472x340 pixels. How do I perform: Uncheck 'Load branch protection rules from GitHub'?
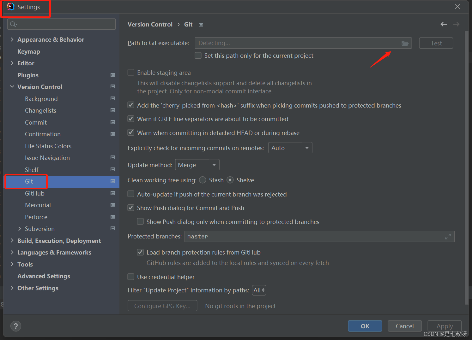coord(140,252)
